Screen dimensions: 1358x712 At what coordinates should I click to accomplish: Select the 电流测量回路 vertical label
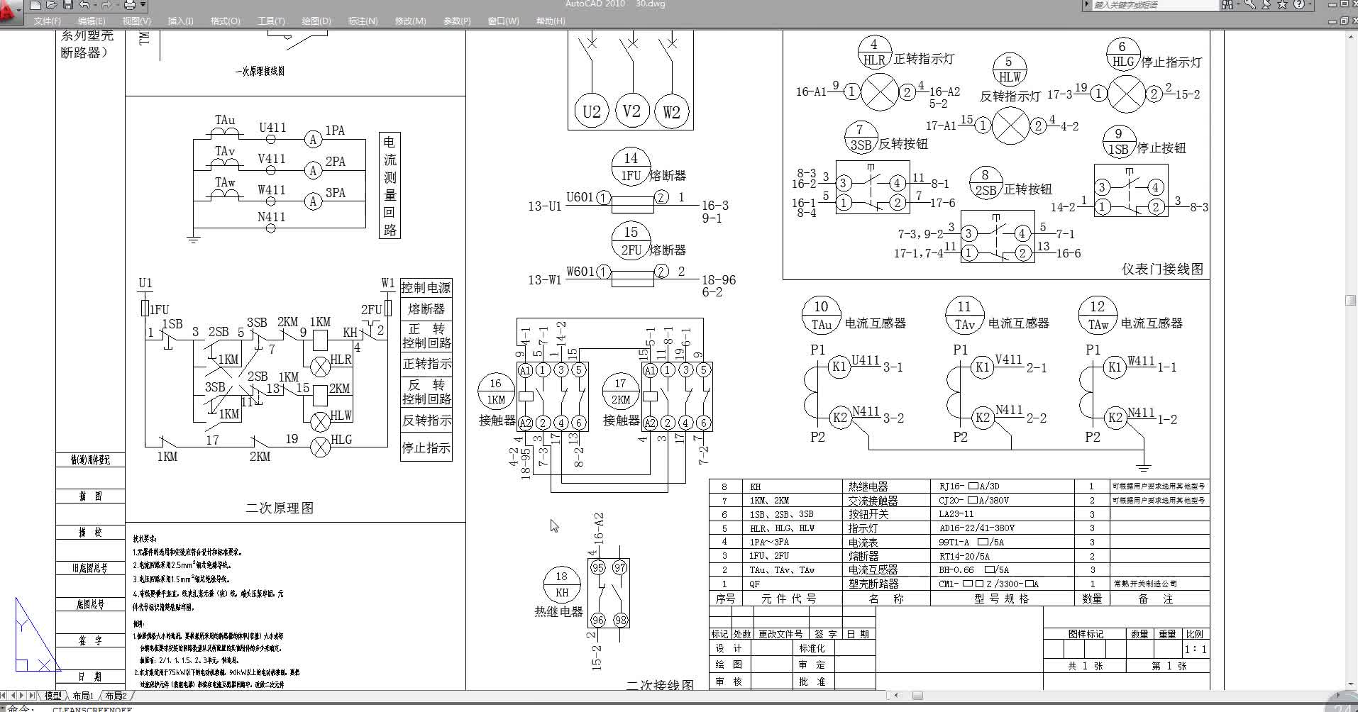click(390, 186)
